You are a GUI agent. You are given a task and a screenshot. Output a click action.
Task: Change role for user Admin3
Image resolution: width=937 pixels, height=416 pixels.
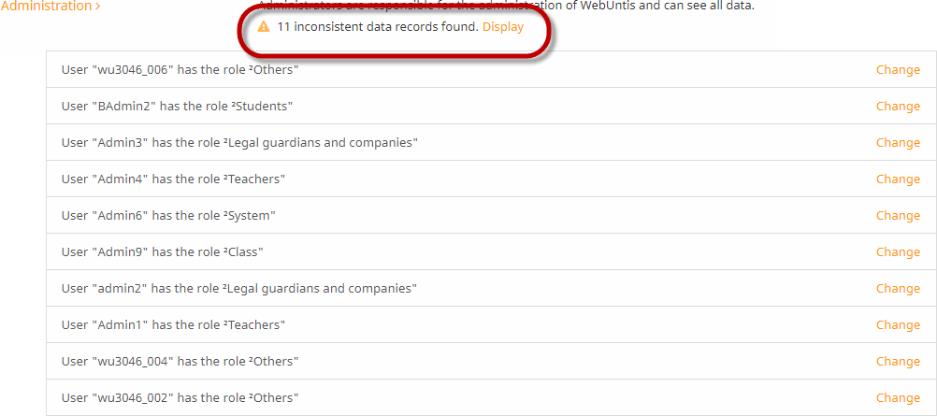[898, 143]
